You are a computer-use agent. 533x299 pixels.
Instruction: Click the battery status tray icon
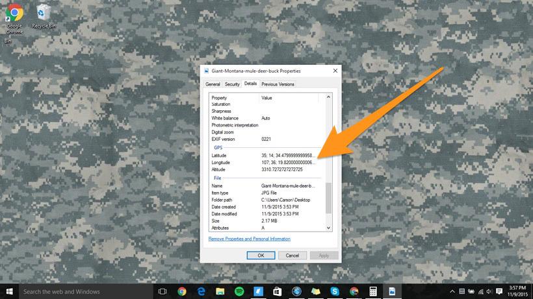471,292
